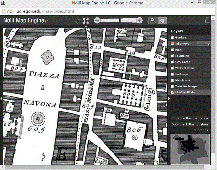Screen dimensions: 217x170
Task: Pan map left with left edge arrow
Action: [x=1, y=98]
